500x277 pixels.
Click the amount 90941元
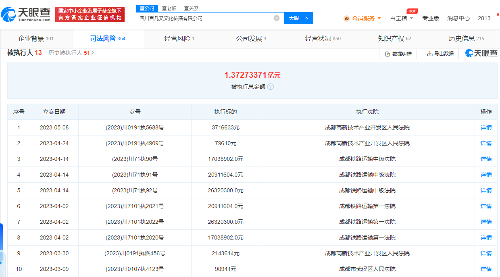coord(225,269)
